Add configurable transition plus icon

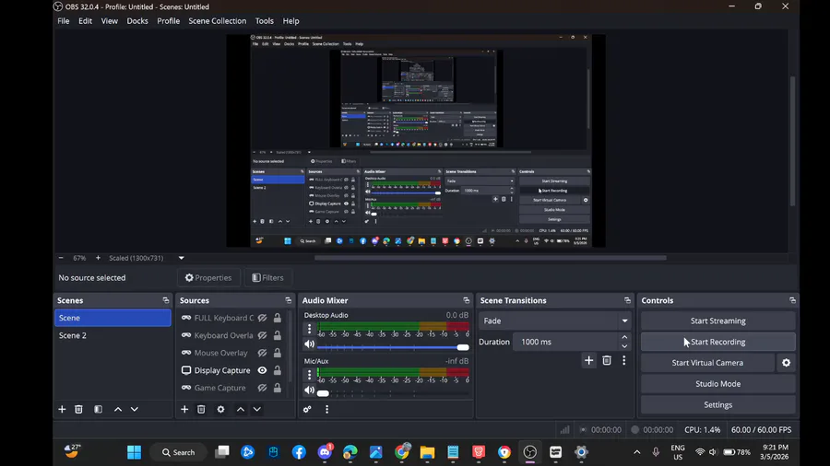pyautogui.click(x=588, y=360)
